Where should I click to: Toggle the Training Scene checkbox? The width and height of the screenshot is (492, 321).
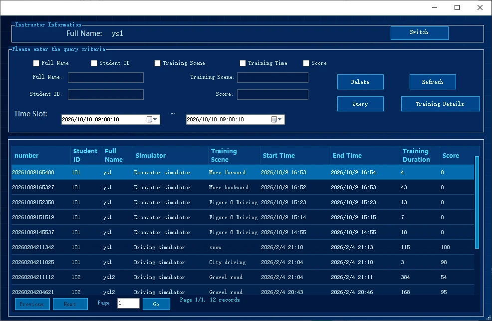pos(157,63)
